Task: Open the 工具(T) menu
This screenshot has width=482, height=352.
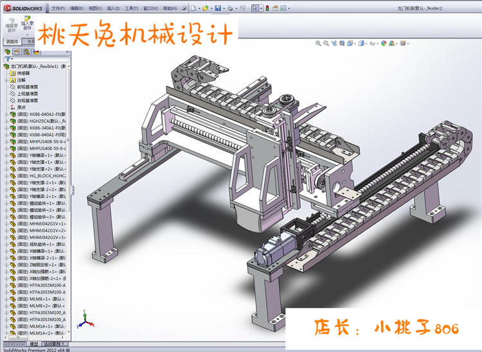Action: tap(131, 8)
